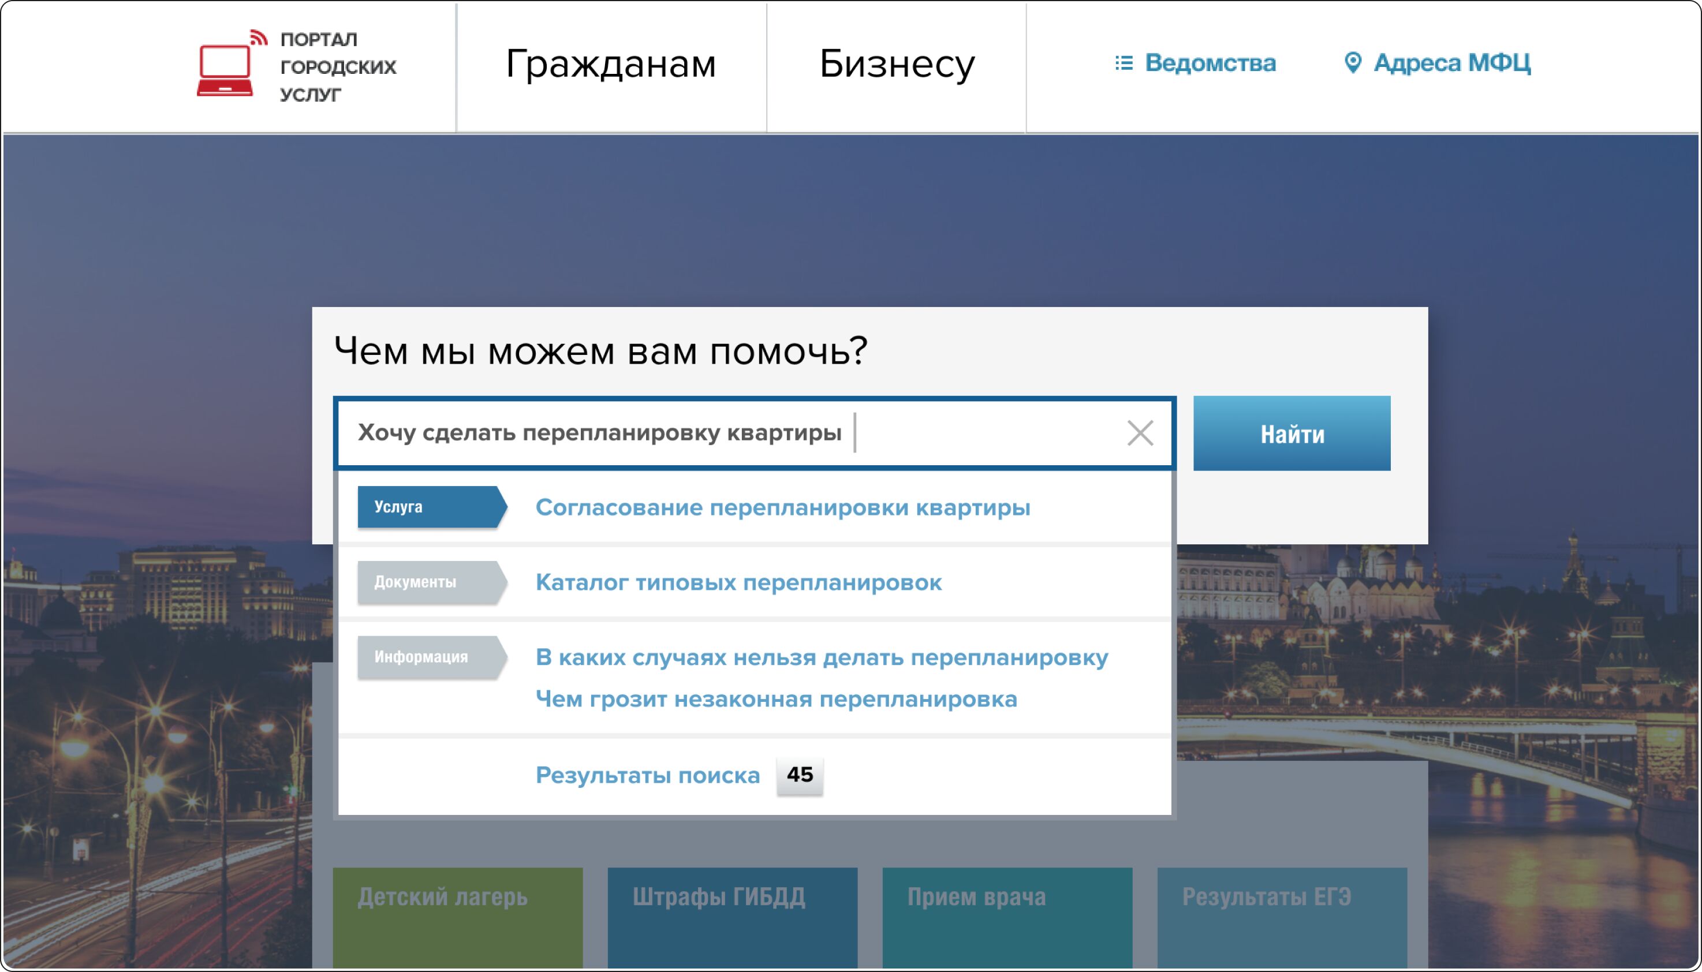The image size is (1702, 972).
Task: View all Результаты поиска
Action: pyautogui.click(x=648, y=776)
